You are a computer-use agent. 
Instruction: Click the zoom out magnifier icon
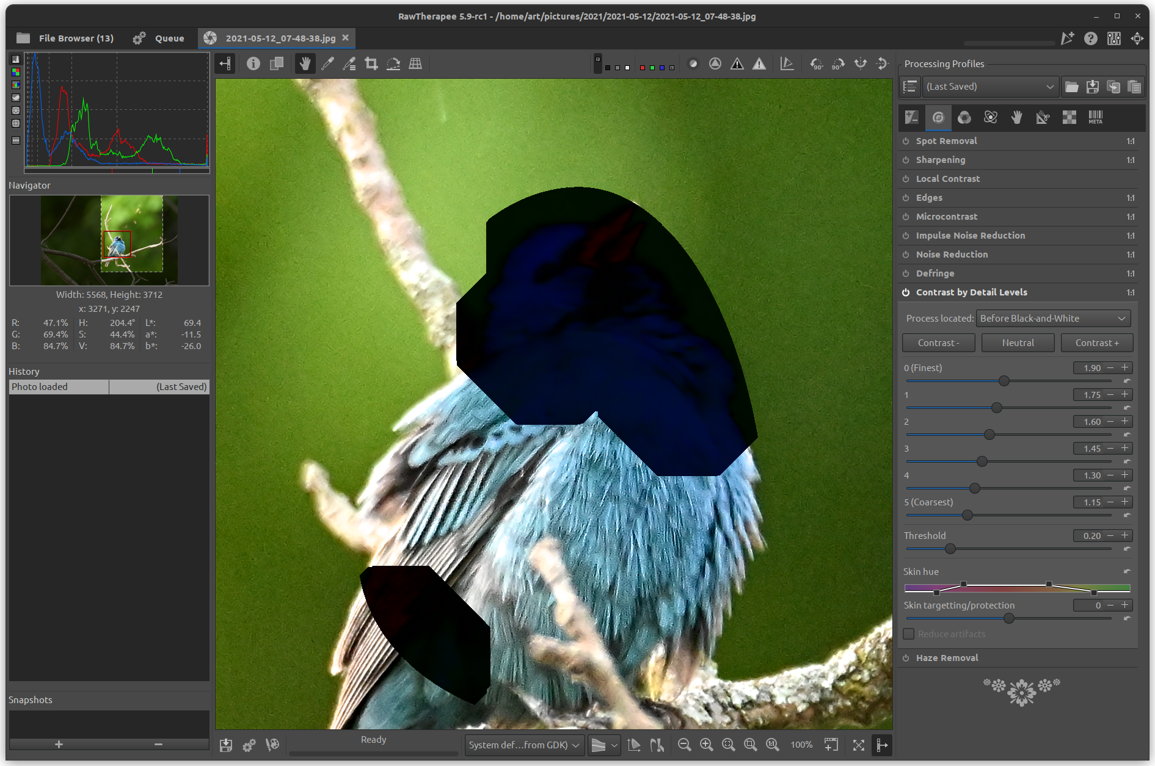[684, 745]
